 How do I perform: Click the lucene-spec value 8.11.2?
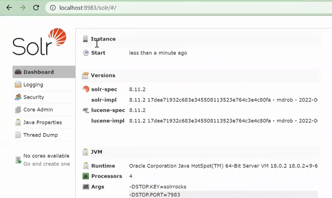(137, 110)
